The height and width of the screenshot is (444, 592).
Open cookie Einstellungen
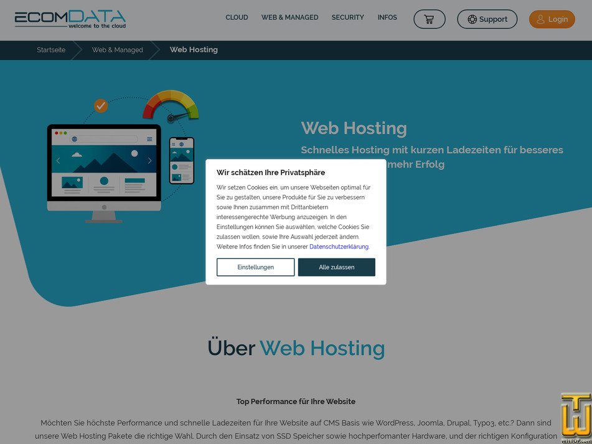(x=256, y=267)
